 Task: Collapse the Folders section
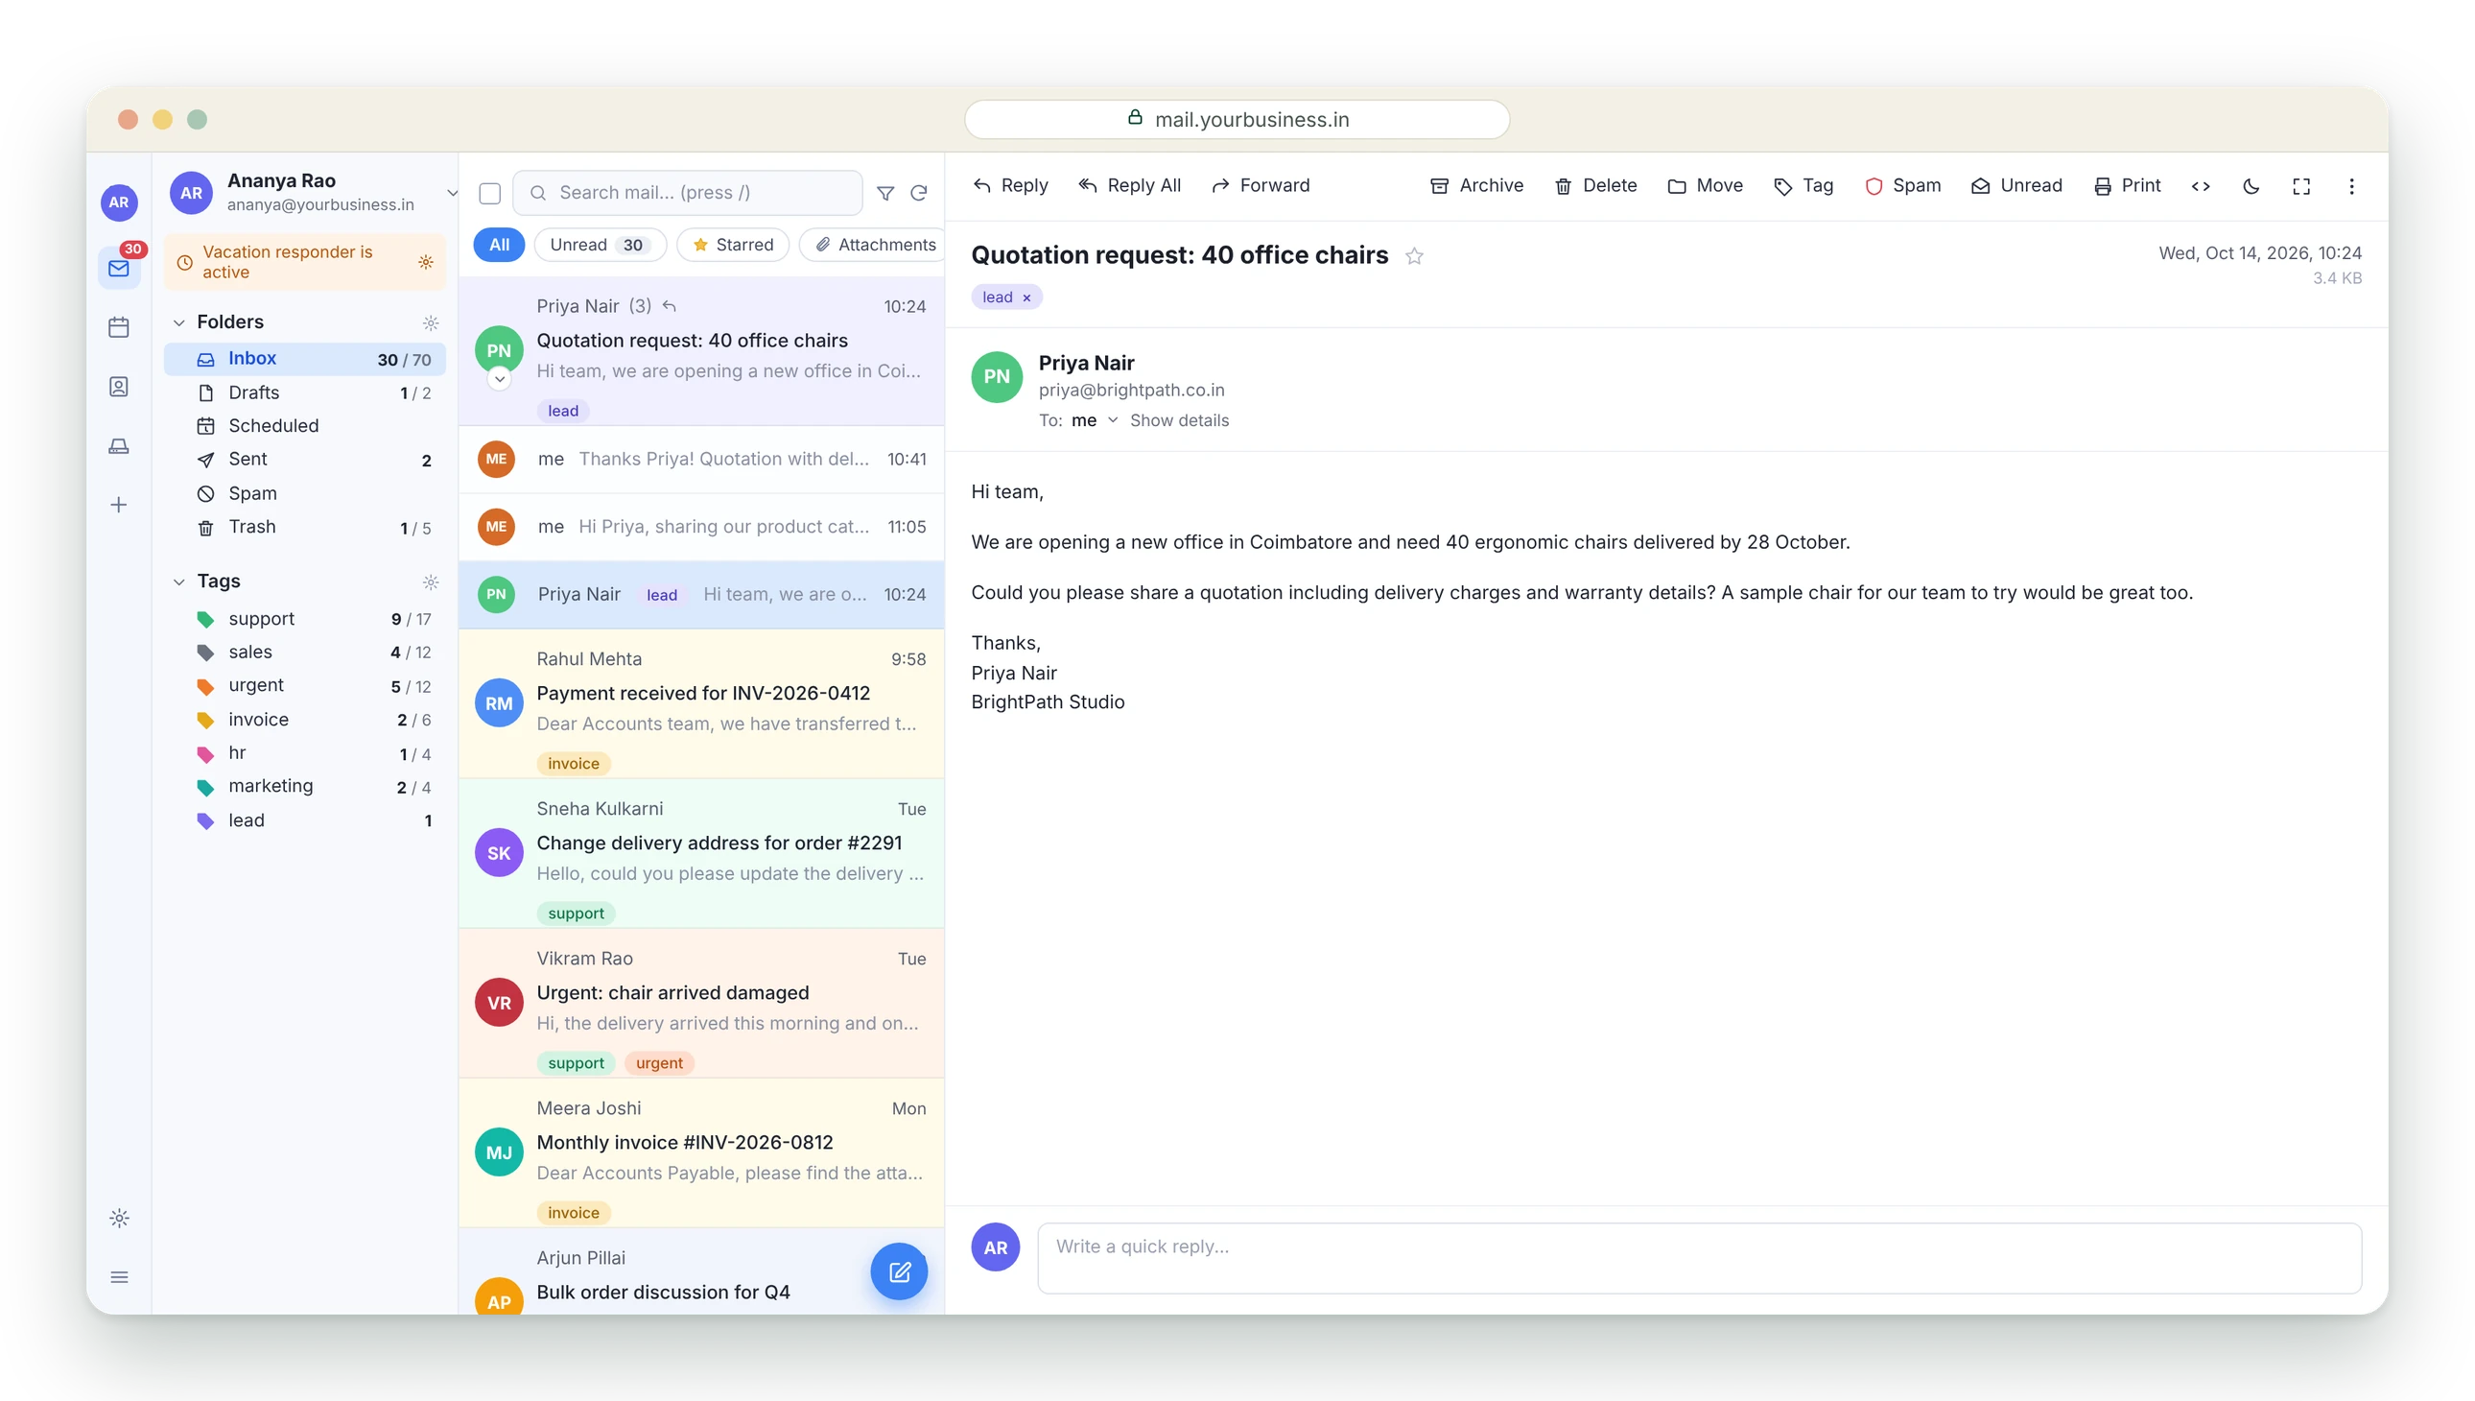pyautogui.click(x=179, y=322)
